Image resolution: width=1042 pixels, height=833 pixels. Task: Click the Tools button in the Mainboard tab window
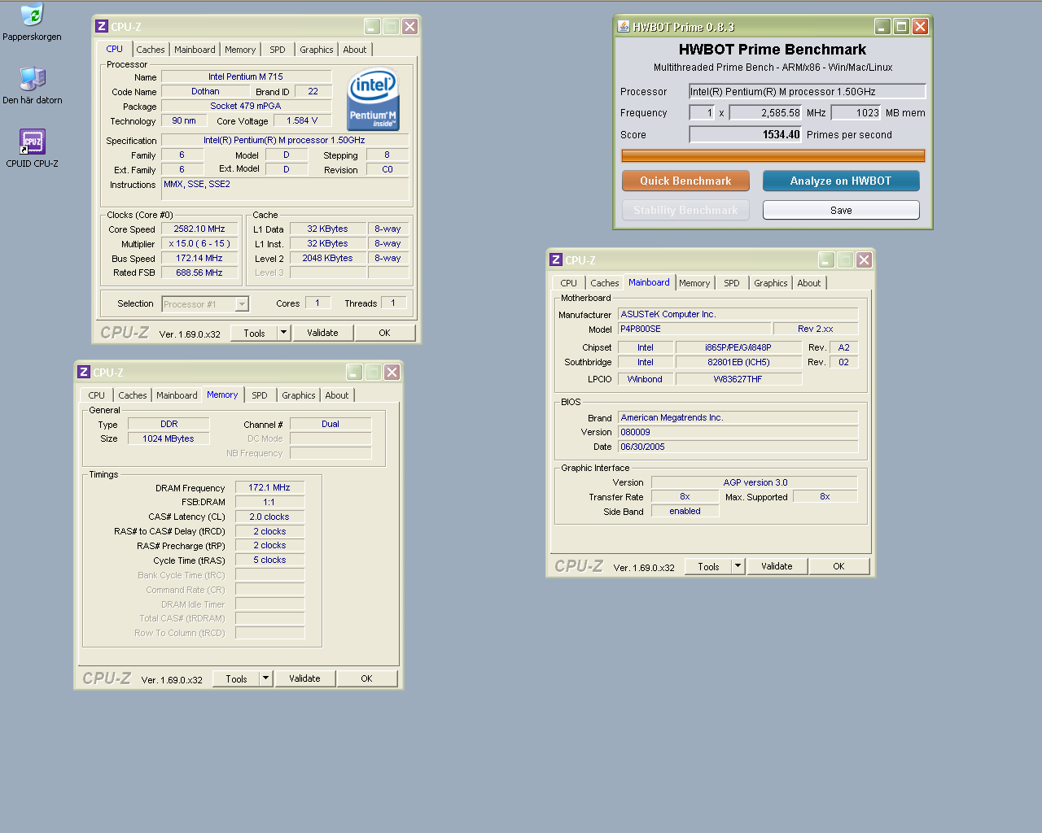(708, 566)
